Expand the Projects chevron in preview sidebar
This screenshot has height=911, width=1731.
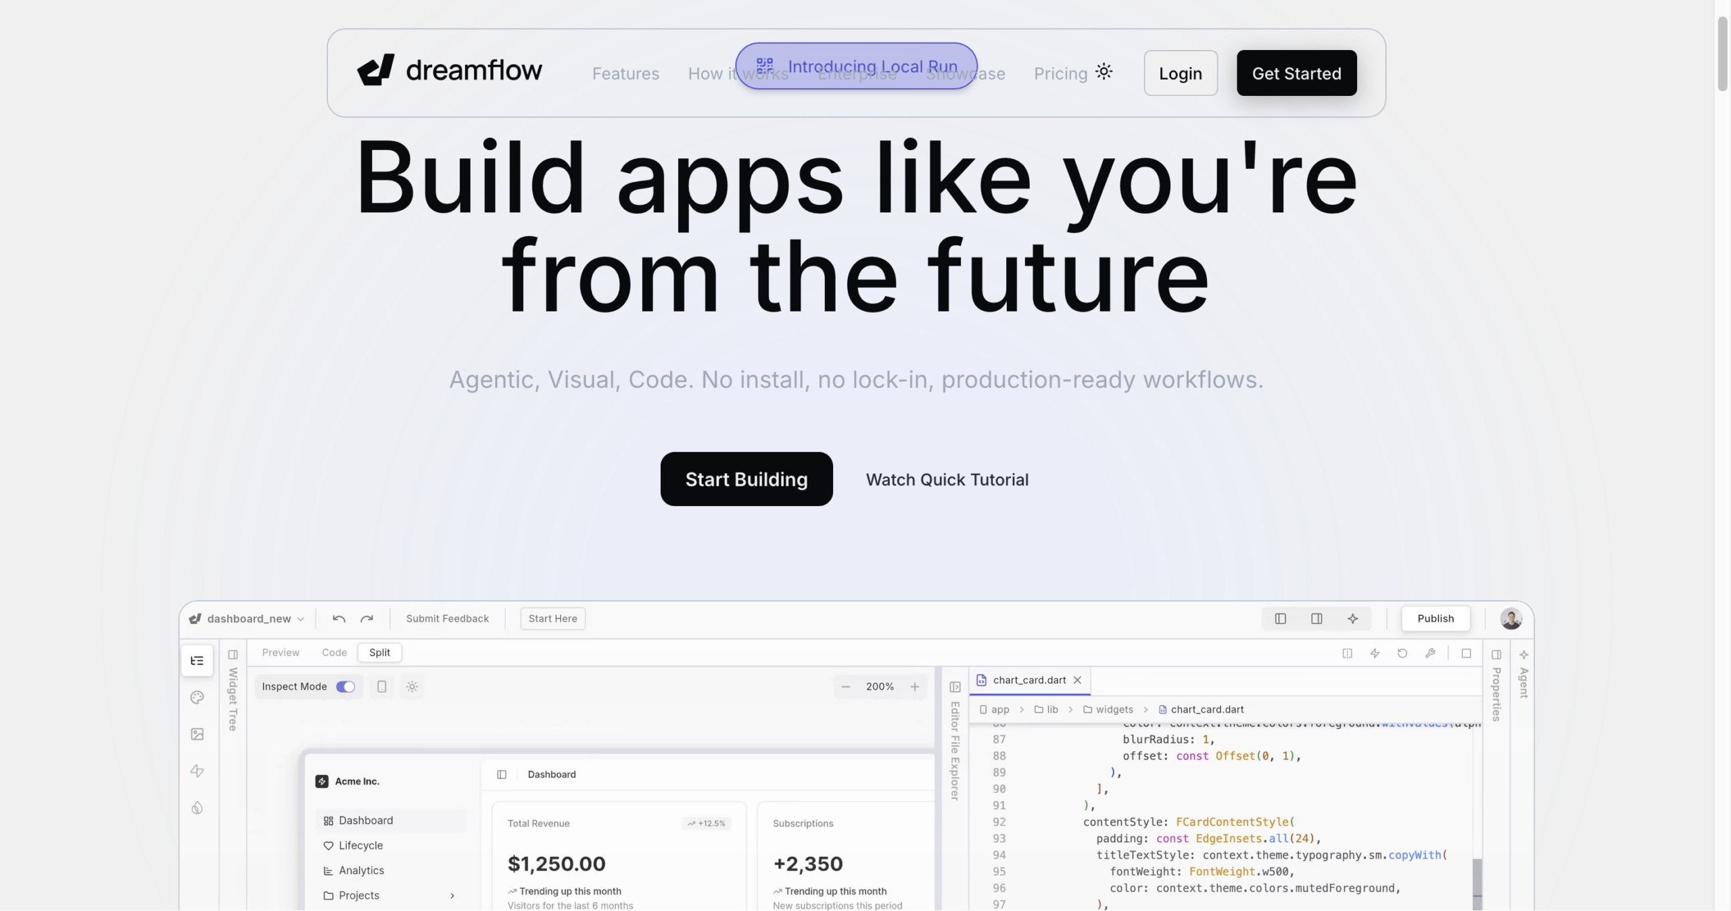pyautogui.click(x=452, y=895)
